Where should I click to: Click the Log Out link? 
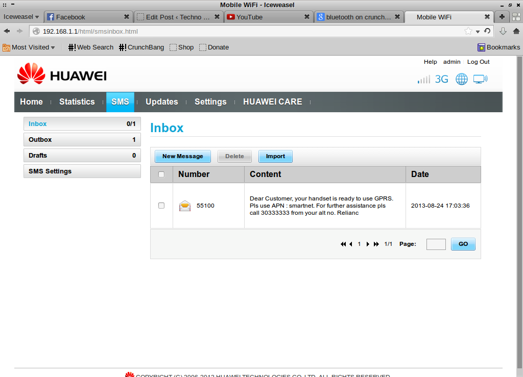tap(478, 62)
